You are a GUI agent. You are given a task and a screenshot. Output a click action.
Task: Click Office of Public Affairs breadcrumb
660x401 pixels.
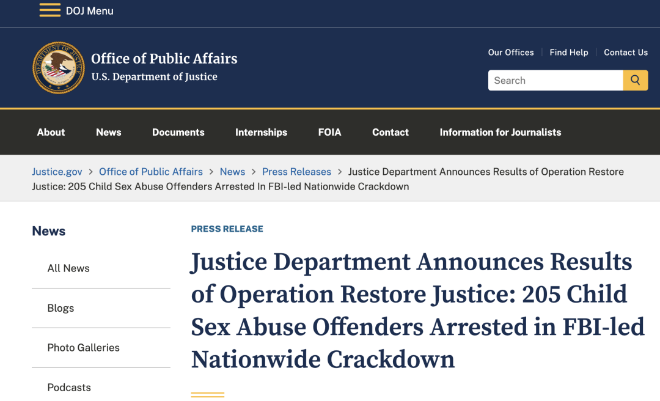click(151, 172)
